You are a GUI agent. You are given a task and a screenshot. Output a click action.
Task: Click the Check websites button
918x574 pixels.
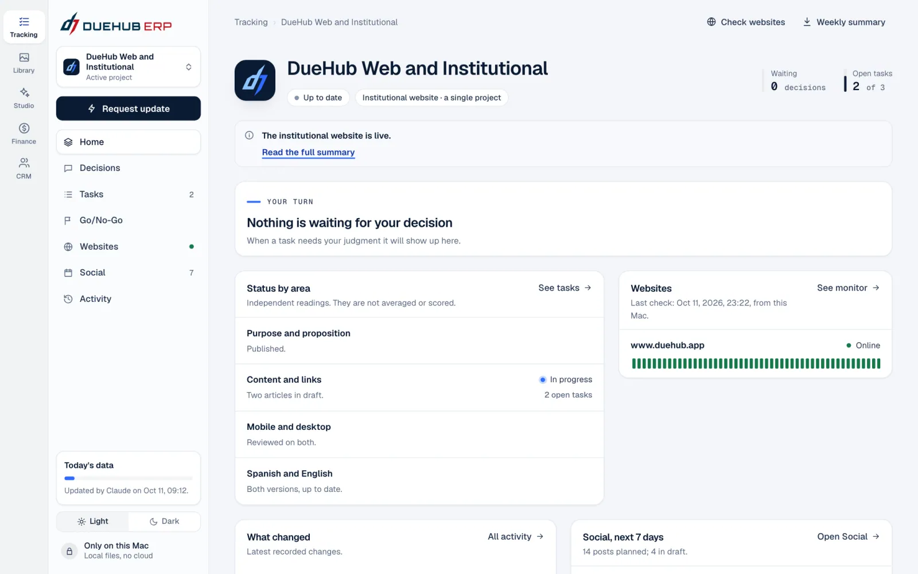click(746, 22)
